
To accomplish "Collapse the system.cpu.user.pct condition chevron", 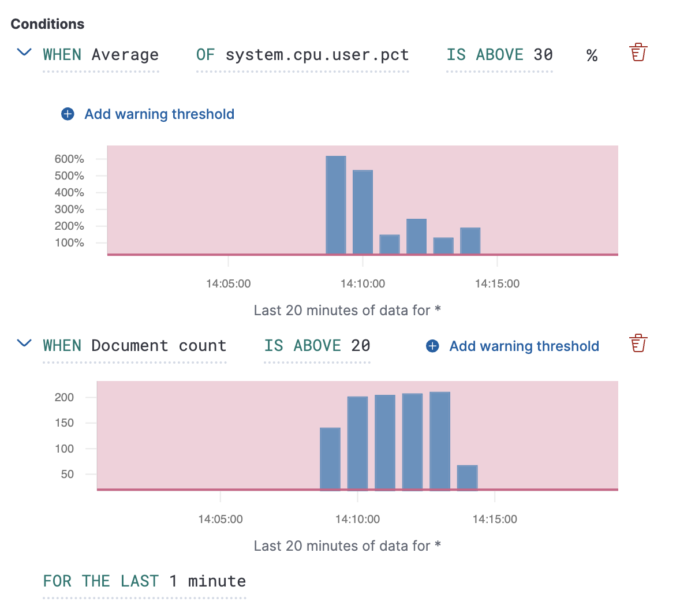I will click(24, 52).
